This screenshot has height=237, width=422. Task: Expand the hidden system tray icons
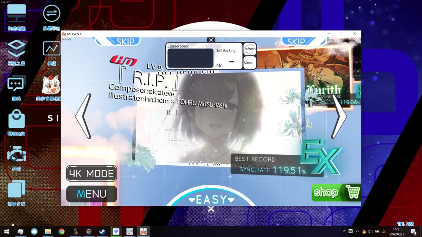coord(358,232)
